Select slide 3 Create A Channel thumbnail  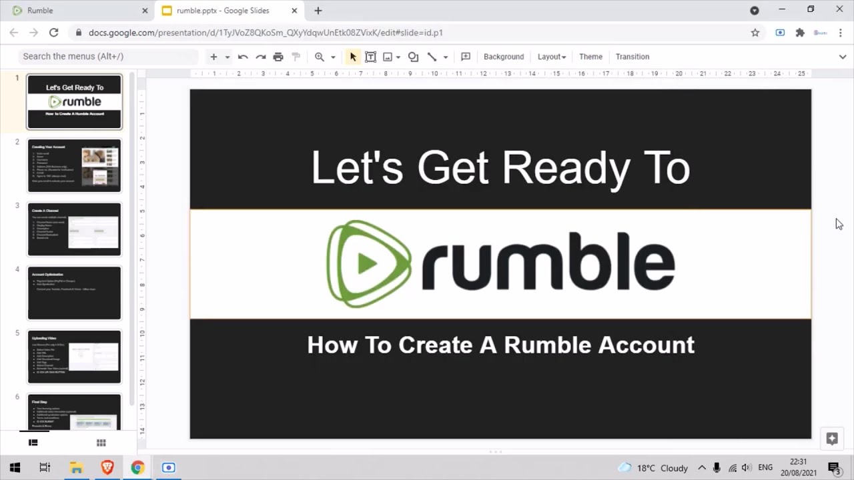(74, 229)
